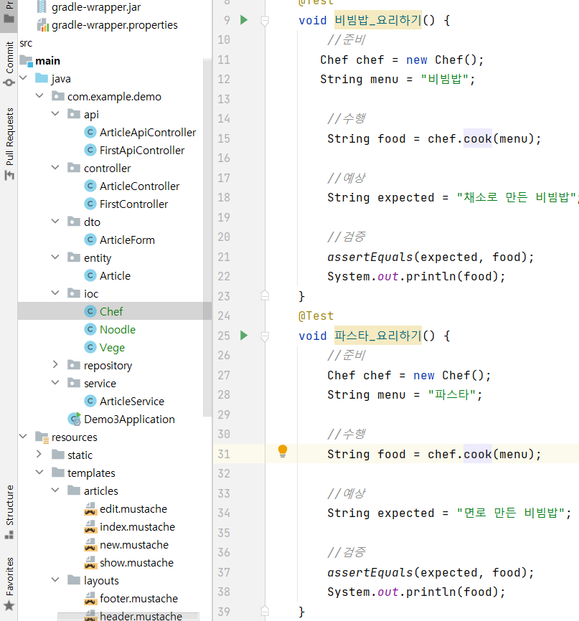Collapse the dto package chevron

[x=55, y=222]
